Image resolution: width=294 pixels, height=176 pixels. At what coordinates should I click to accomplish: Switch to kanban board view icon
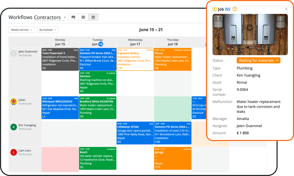(x=73, y=17)
